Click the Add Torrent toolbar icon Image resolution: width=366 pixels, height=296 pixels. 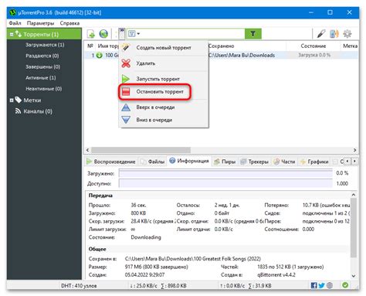tap(91, 34)
